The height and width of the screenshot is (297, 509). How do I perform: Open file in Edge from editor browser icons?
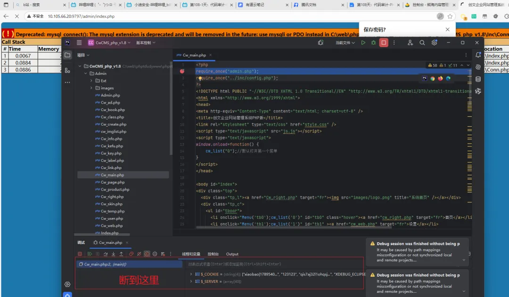[x=448, y=79]
